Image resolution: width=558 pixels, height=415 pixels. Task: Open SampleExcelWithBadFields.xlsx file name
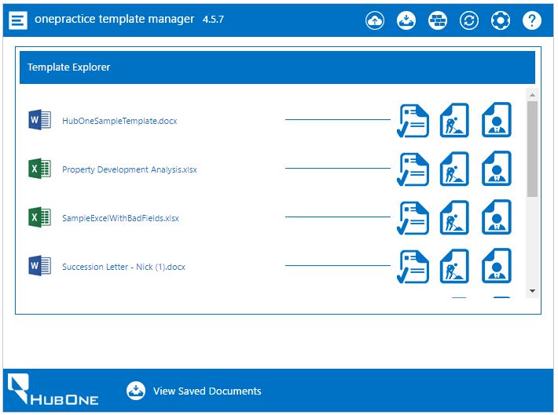[121, 218]
